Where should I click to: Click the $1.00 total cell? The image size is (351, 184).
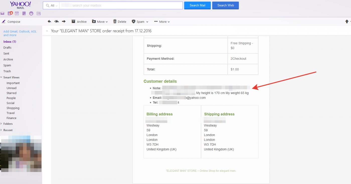coord(243,69)
